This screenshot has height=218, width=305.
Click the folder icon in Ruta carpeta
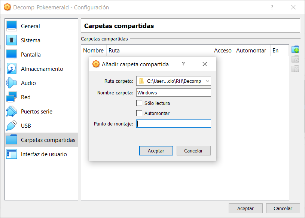pyautogui.click(x=141, y=81)
